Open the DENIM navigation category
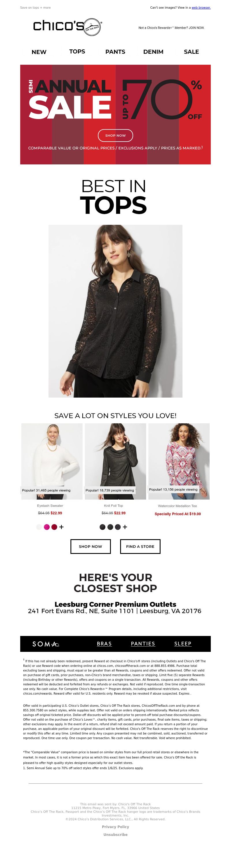Image resolution: width=231 pixels, height=844 pixels. click(x=153, y=52)
